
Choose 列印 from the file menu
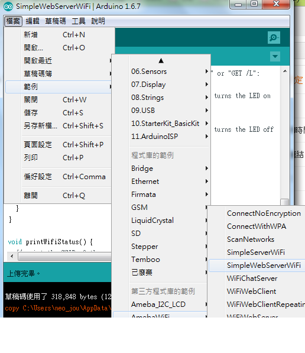tap(59, 158)
